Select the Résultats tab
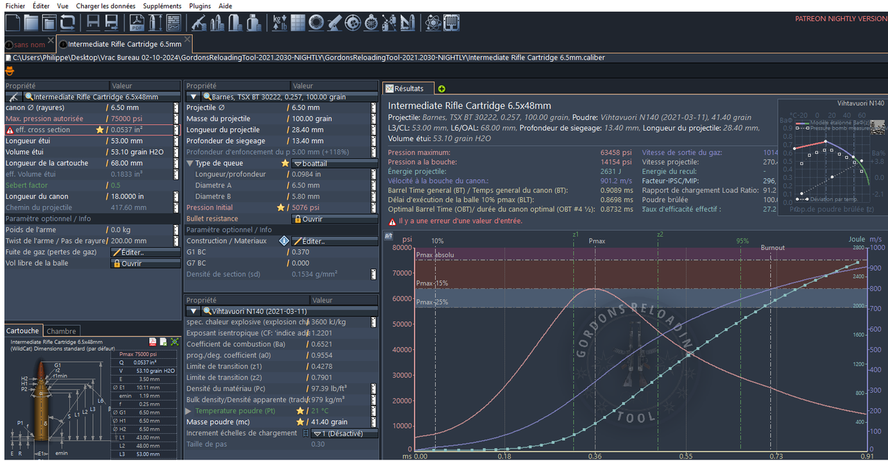This screenshot has height=461, width=888. (409, 89)
